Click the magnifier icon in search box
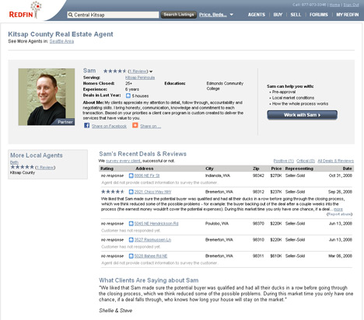Viewport: 364px width, 320px height. pos(70,15)
